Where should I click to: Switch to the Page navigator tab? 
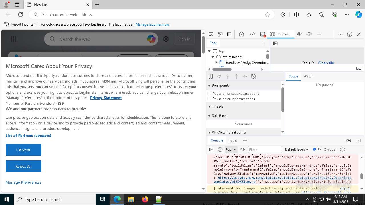213,43
